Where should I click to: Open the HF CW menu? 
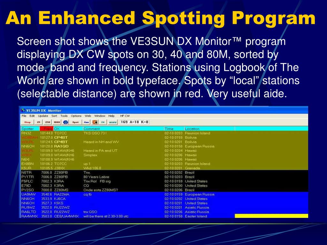(x=125, y=116)
